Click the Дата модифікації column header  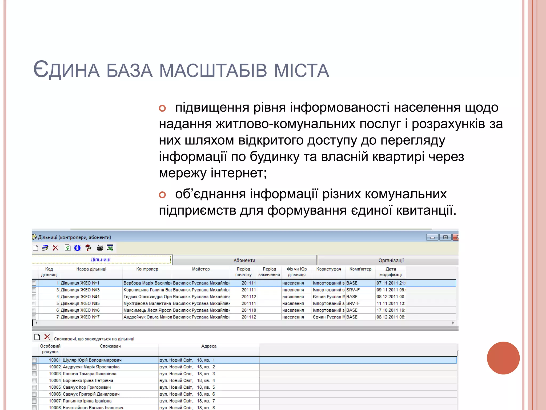click(x=391, y=272)
